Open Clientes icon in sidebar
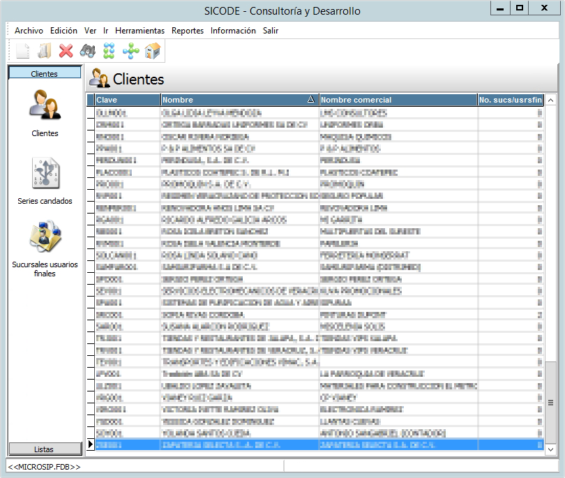 [45, 105]
